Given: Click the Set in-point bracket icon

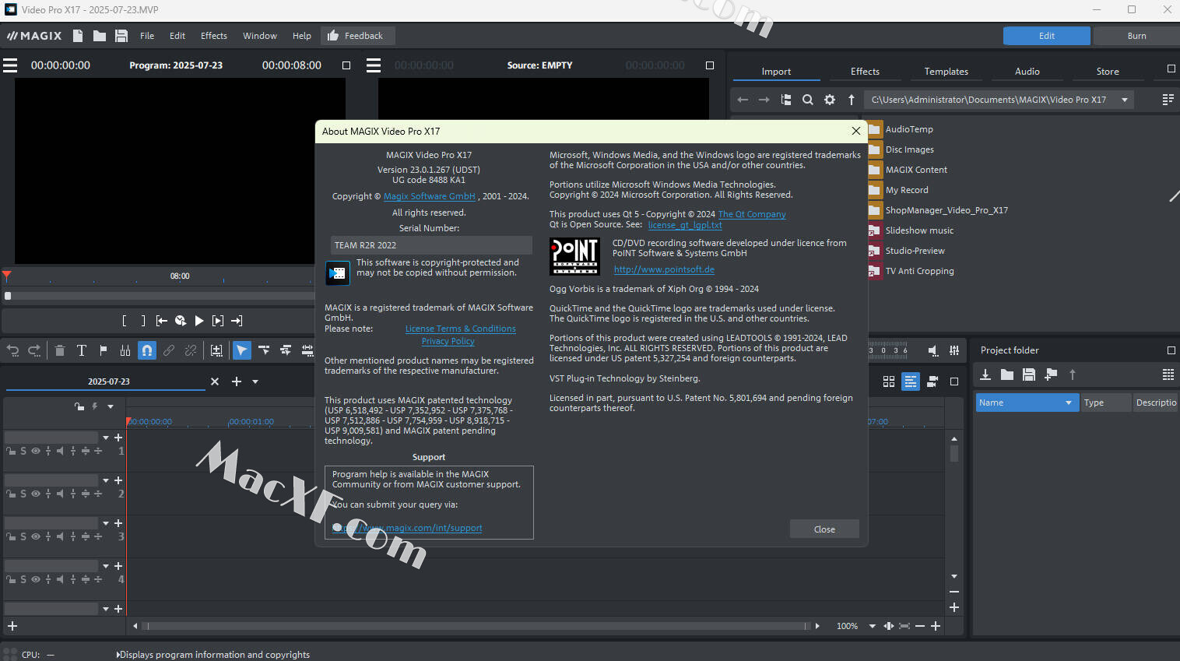Looking at the screenshot, I should click(x=125, y=321).
